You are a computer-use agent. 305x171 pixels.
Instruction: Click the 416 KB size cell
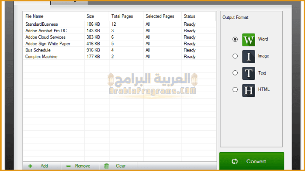point(93,44)
